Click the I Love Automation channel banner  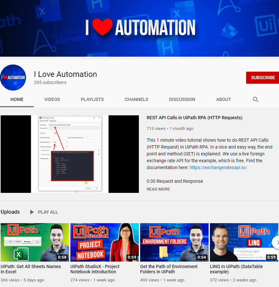click(x=139, y=28)
